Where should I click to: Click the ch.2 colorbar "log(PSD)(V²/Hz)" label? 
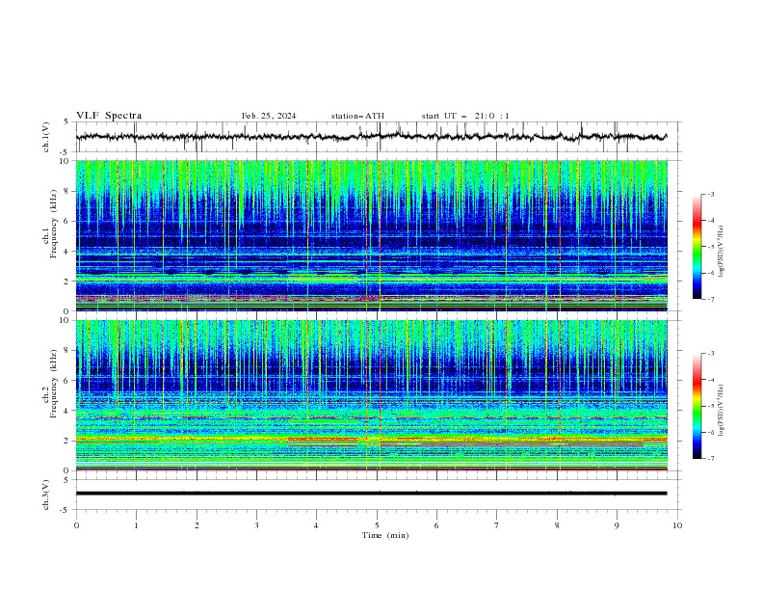coord(723,410)
